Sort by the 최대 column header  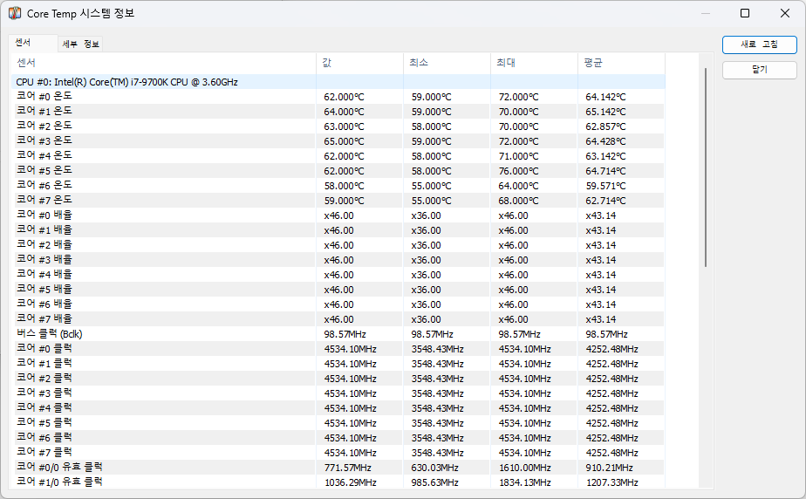click(x=534, y=63)
